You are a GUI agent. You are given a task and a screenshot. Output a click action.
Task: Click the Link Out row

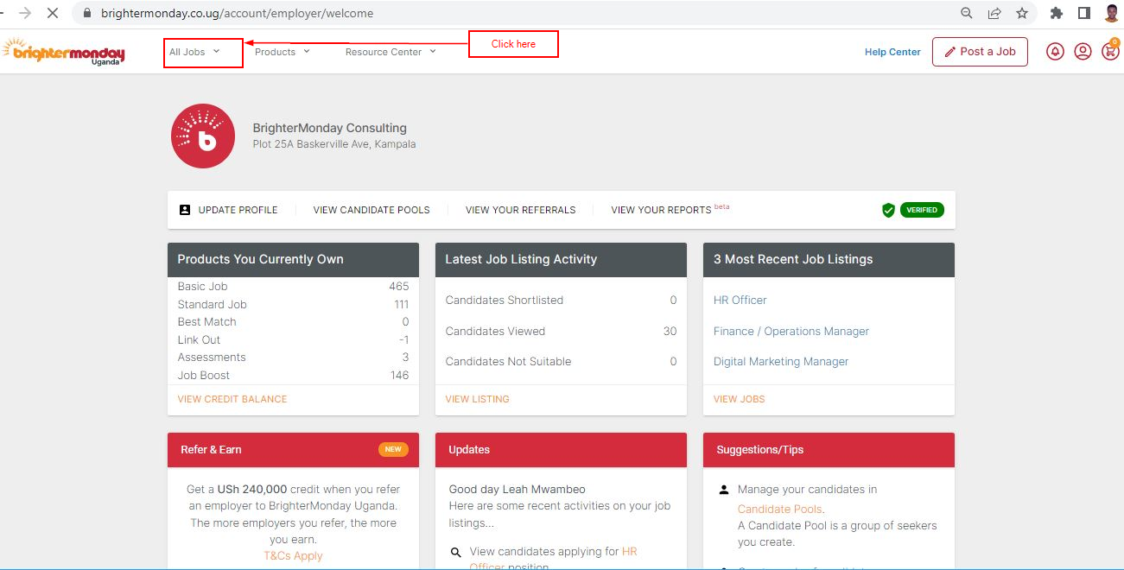(293, 339)
